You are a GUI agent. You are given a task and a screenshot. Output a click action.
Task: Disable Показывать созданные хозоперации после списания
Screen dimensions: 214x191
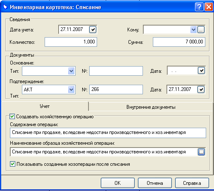(x=12, y=164)
